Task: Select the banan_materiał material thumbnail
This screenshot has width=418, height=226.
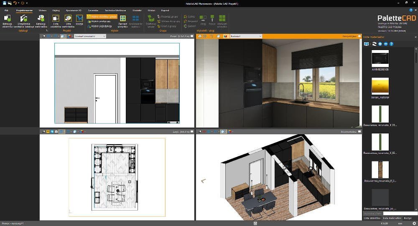Action: point(380,86)
